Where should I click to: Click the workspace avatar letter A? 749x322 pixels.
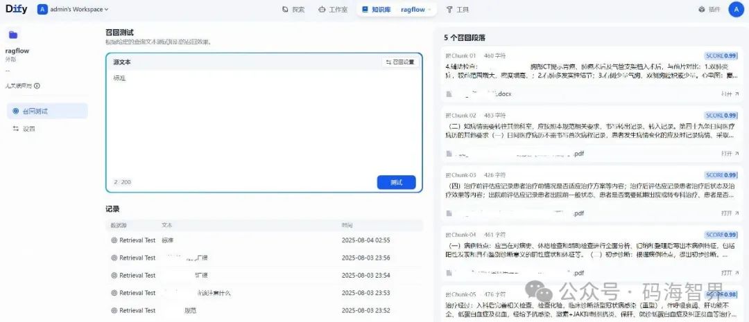[x=42, y=9]
